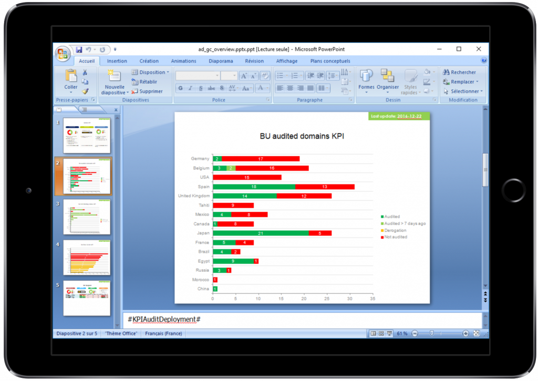Start slideshow view from status bar

pos(389,334)
